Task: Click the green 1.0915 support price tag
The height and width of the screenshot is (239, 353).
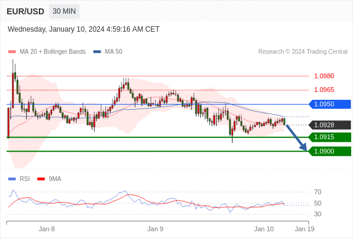Action: click(x=330, y=137)
